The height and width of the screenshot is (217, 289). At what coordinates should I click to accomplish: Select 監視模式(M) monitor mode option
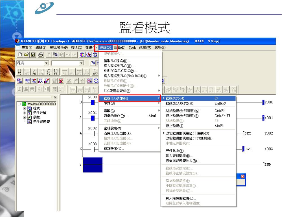[x=198, y=98]
